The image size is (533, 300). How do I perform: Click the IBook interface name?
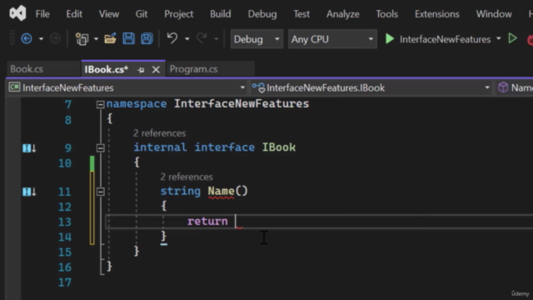[279, 147]
